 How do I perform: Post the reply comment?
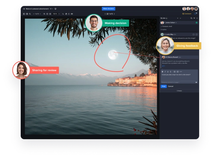164,86
